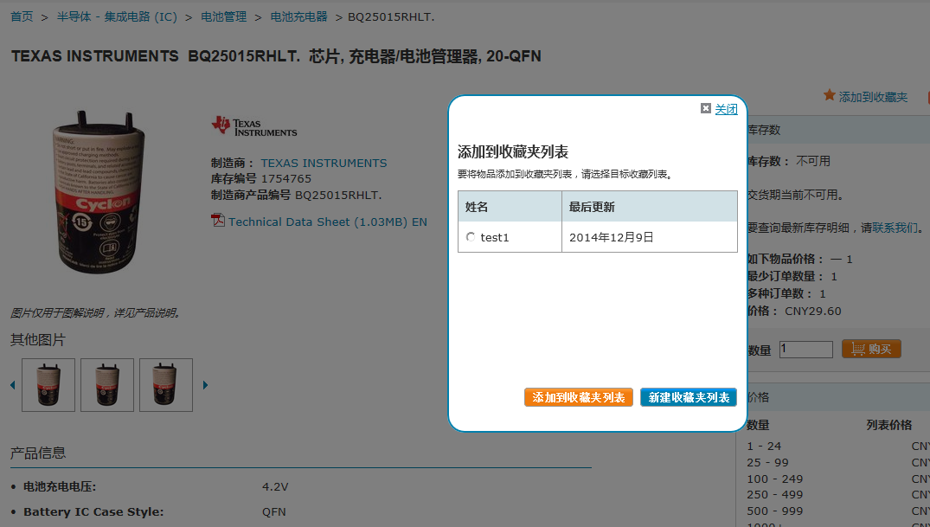Click blue 新建收藏夹列表 button
The width and height of the screenshot is (930, 527).
point(689,397)
